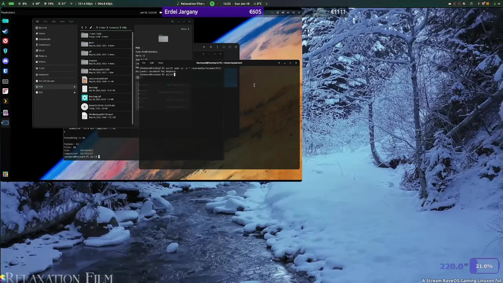Click the bluetooth icon in inner panel
503x283 pixels.
click(x=277, y=12)
